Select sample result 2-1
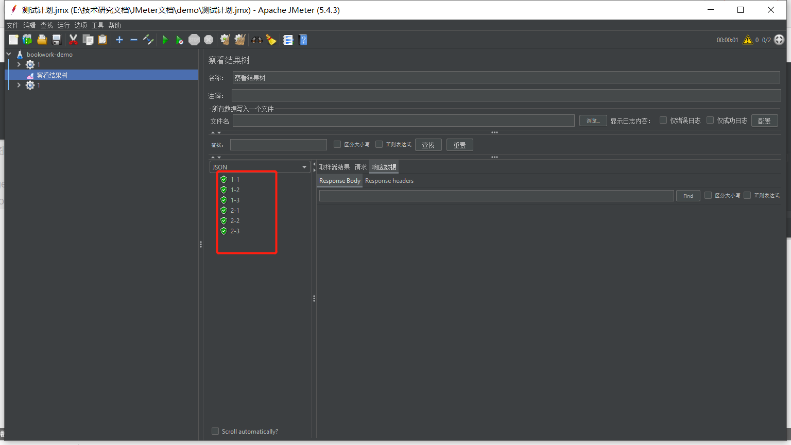 (235, 210)
